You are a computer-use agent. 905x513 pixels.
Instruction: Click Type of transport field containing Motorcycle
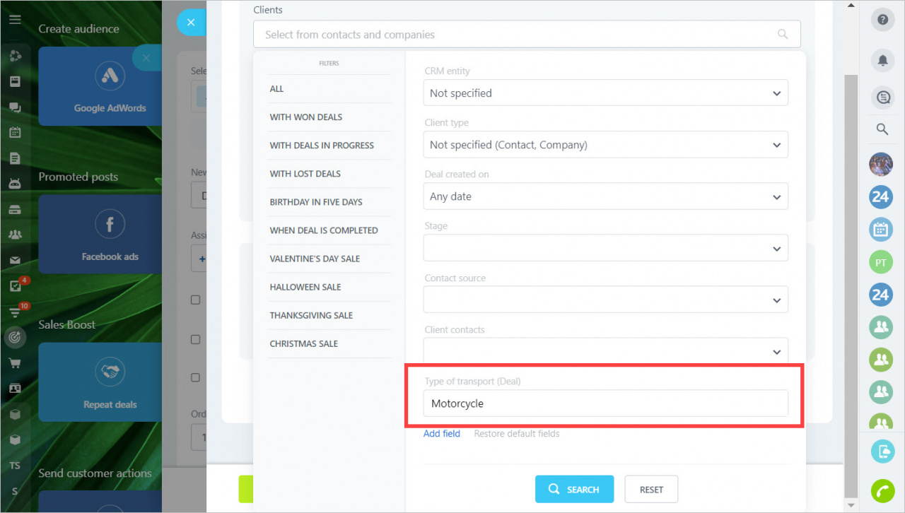(605, 403)
